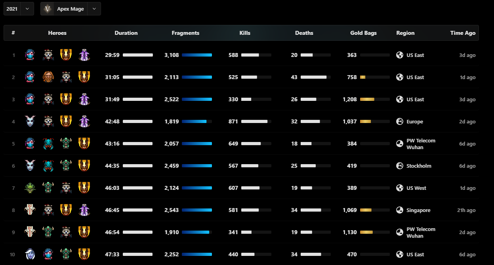The width and height of the screenshot is (494, 265).
Task: Sort by the Duration column header
Action: tap(126, 33)
